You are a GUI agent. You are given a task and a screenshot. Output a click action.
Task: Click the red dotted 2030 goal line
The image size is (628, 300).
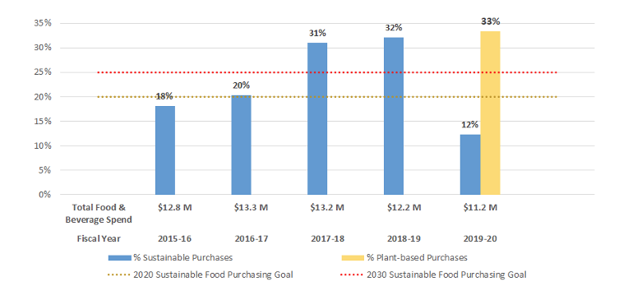point(327,72)
